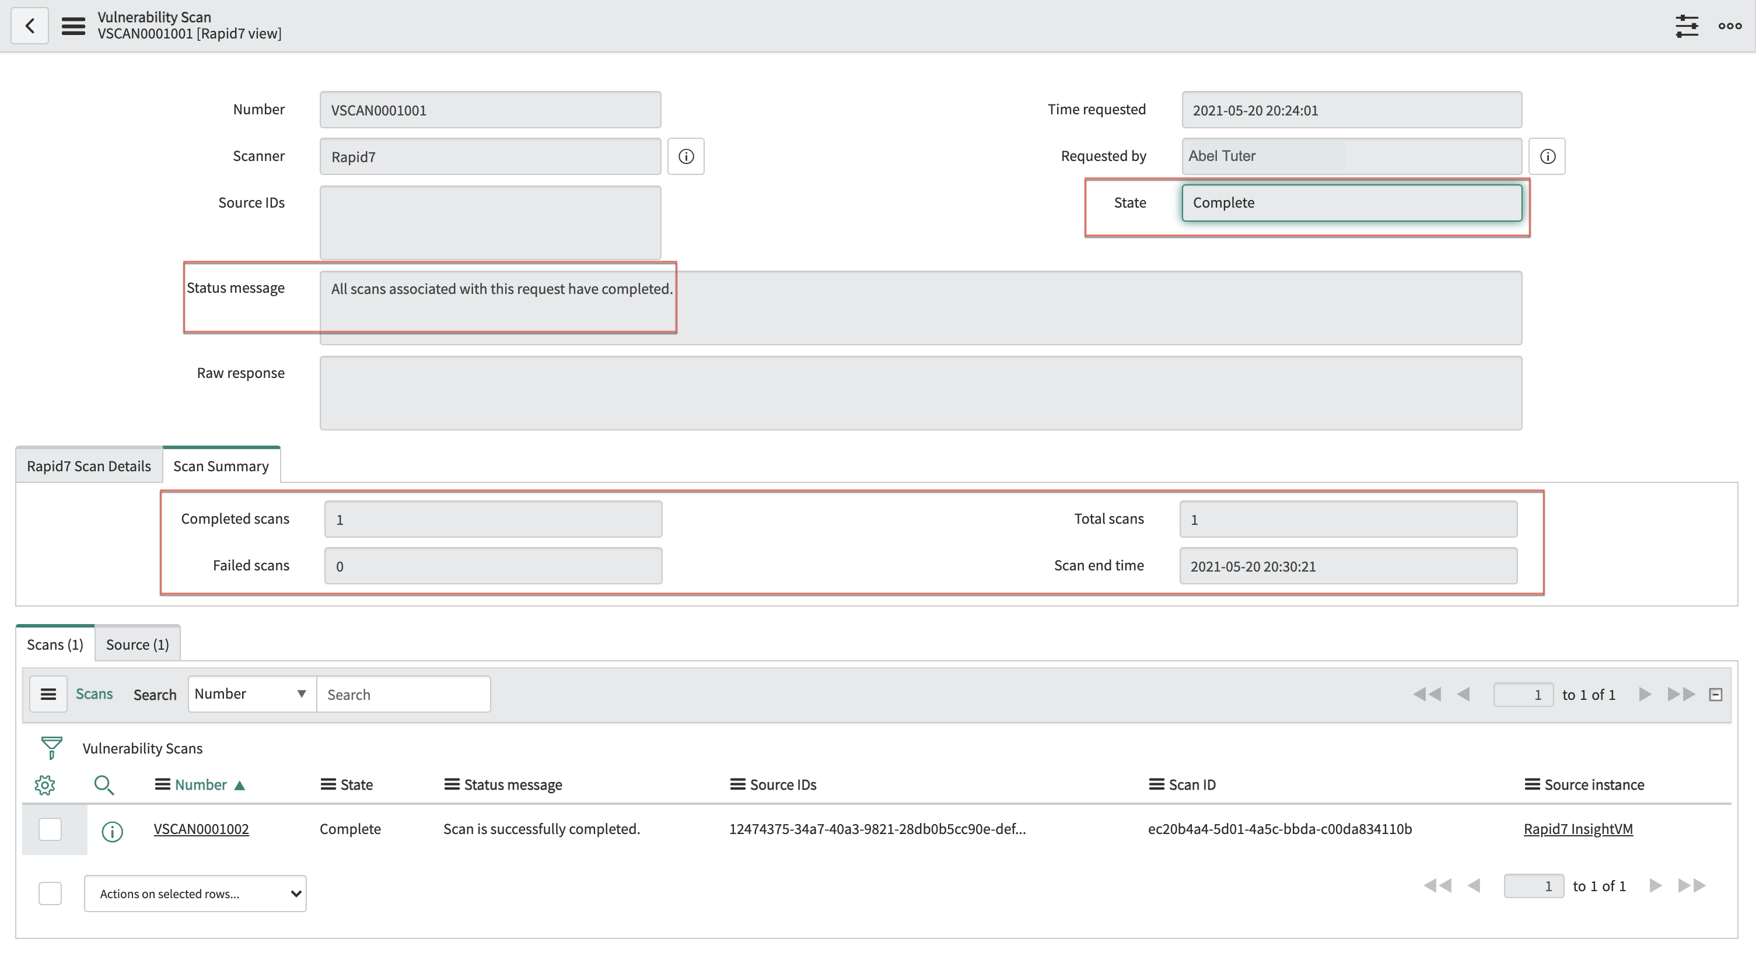Go to first page in bottom pagination
The width and height of the screenshot is (1756, 953).
(1437, 885)
